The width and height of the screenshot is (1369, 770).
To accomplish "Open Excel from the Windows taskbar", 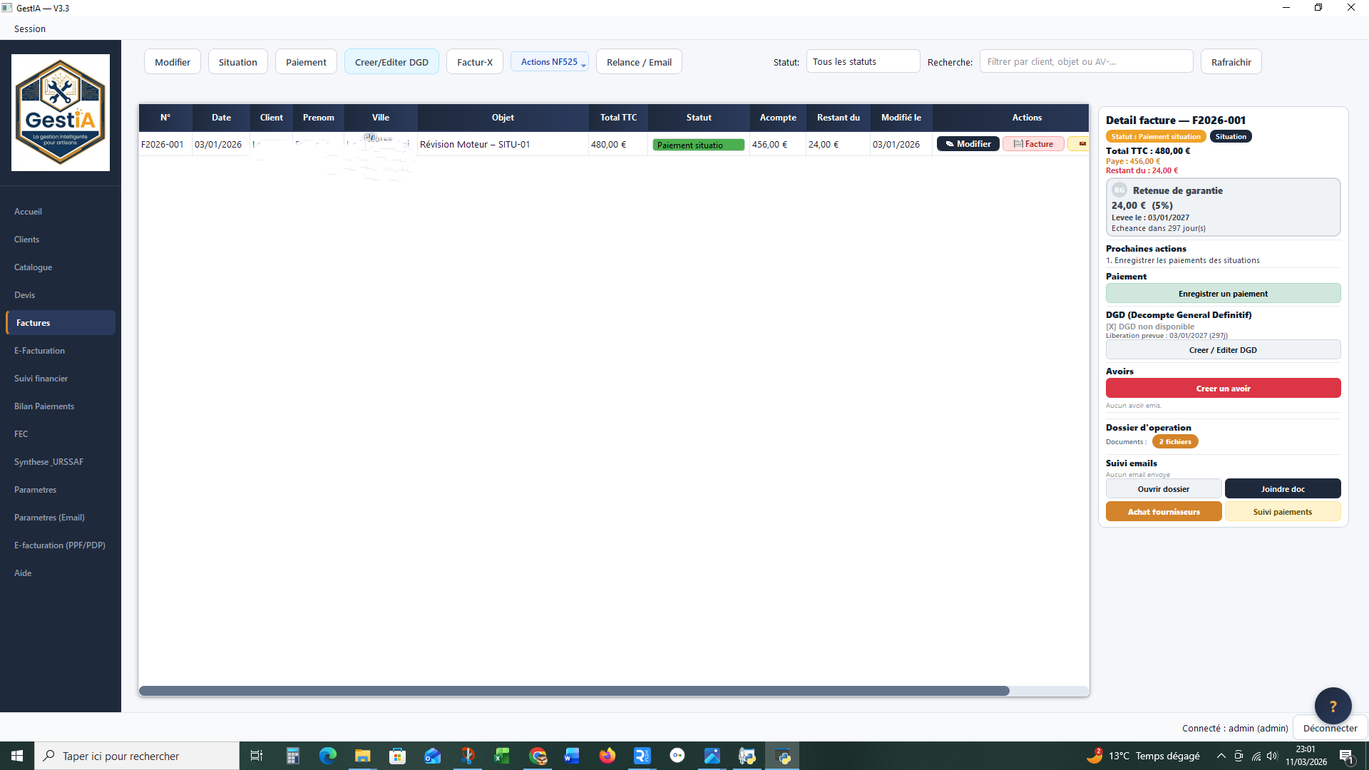I will [502, 756].
